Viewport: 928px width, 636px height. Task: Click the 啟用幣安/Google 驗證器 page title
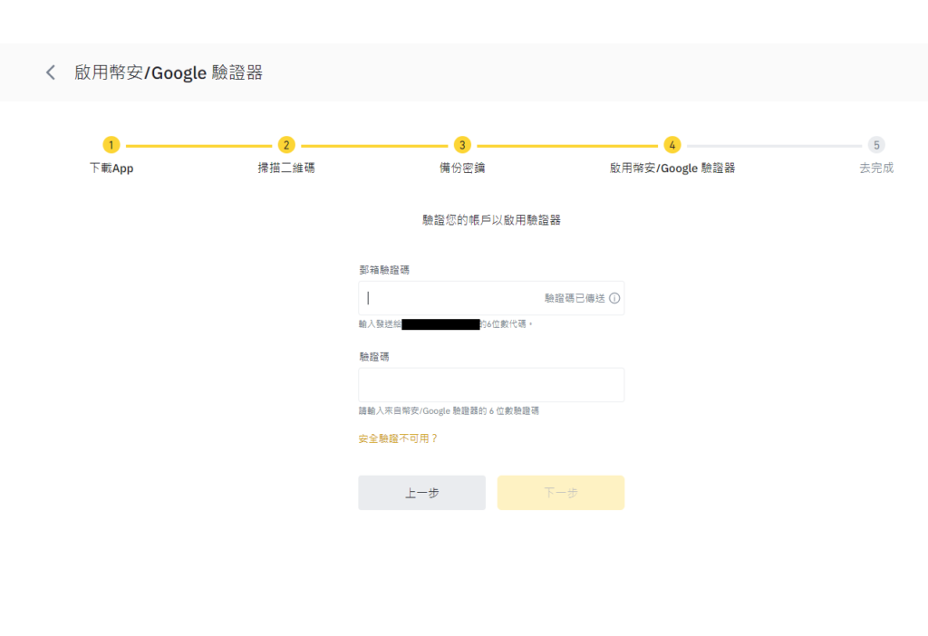(x=168, y=72)
